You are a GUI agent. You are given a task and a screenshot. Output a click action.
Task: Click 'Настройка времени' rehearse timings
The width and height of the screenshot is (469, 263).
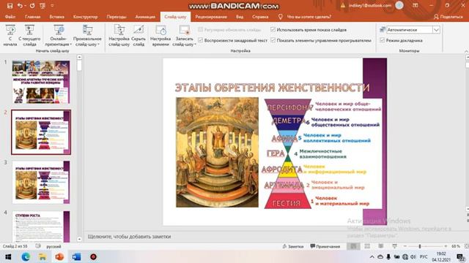click(160, 35)
